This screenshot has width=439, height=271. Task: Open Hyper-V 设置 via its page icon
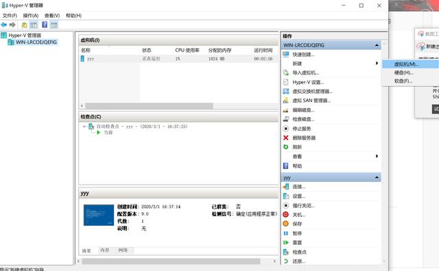[285, 82]
